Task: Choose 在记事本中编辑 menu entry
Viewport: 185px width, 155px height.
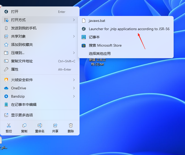Action: [x=40, y=105]
